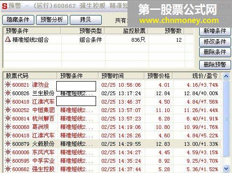
Task: Sort by 现价/盈亏 column header
Action: pos(196,76)
